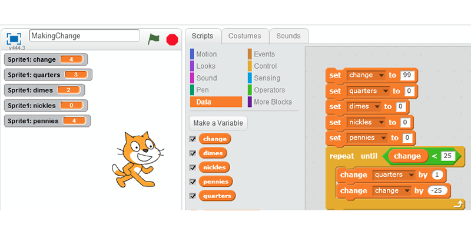Image resolution: width=471 pixels, height=235 pixels.
Task: Open variable dropdown in 'set nickles to 0'
Action: pyautogui.click(x=382, y=122)
